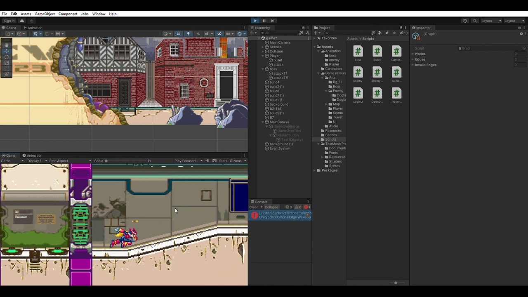Toggle hidden objects visibility in Scene view

pos(219,34)
